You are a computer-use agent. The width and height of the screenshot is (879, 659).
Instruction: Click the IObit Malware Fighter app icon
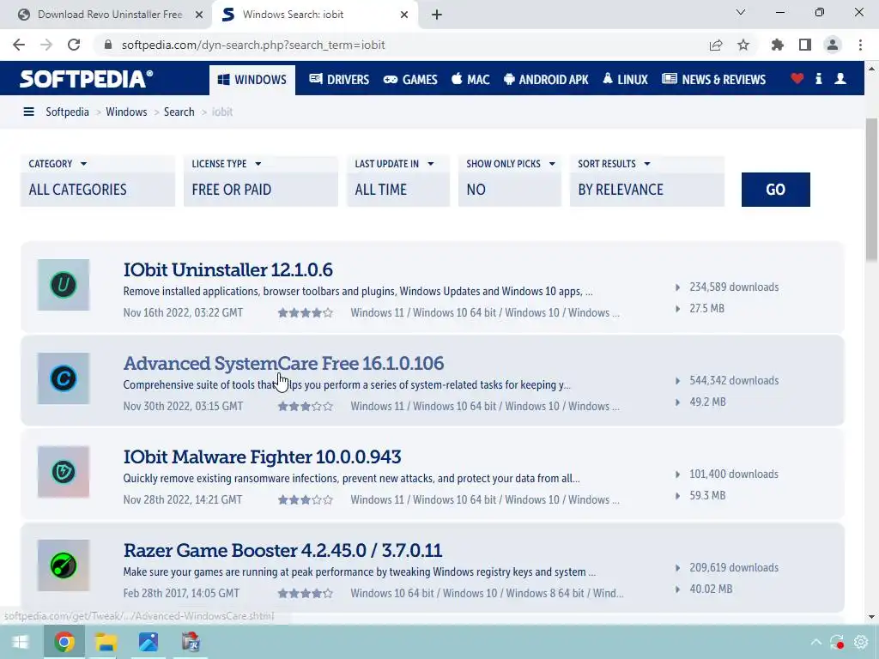click(64, 472)
